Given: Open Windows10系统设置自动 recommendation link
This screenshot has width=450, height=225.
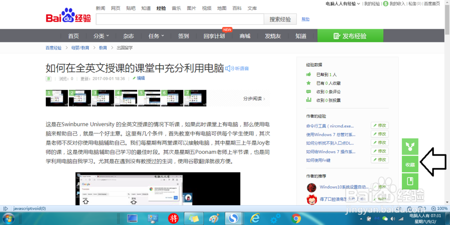Looking at the screenshot, I should click(344, 187).
